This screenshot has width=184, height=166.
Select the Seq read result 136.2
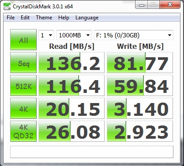tap(71, 63)
